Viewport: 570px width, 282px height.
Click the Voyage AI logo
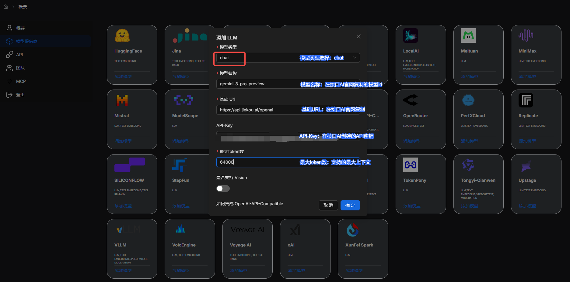247,230
